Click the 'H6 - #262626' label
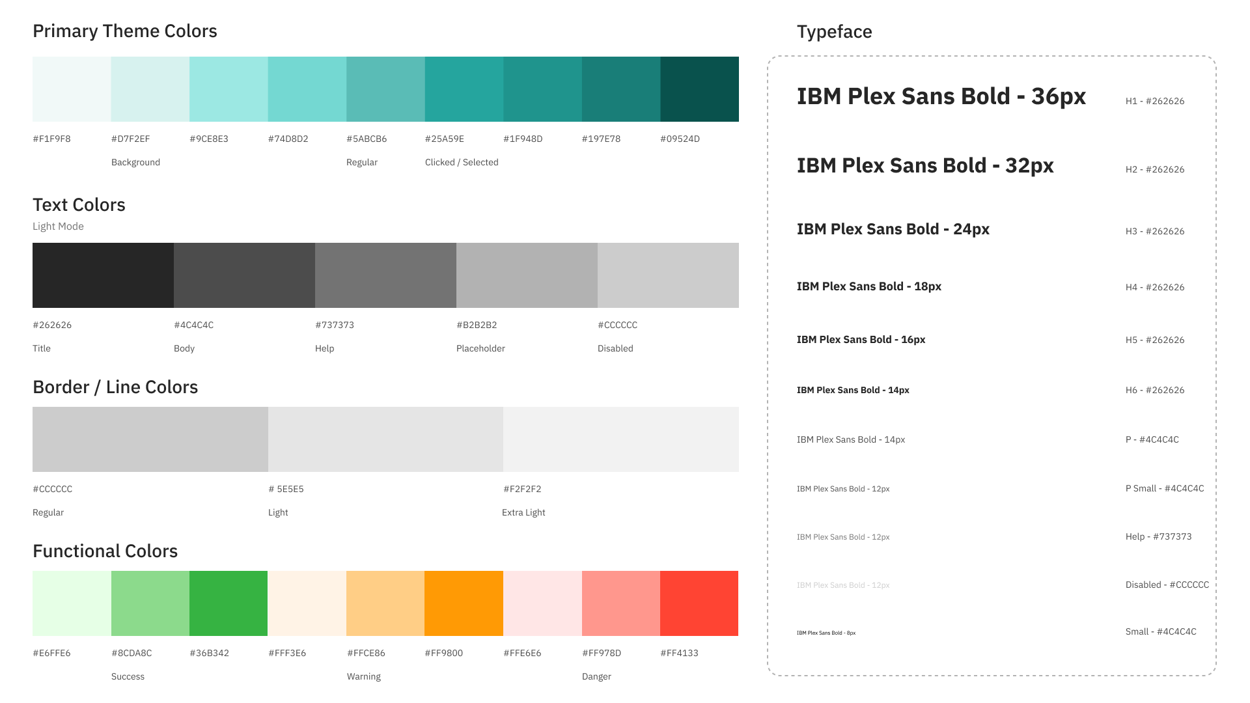Image resolution: width=1250 pixels, height=703 pixels. click(x=1155, y=390)
